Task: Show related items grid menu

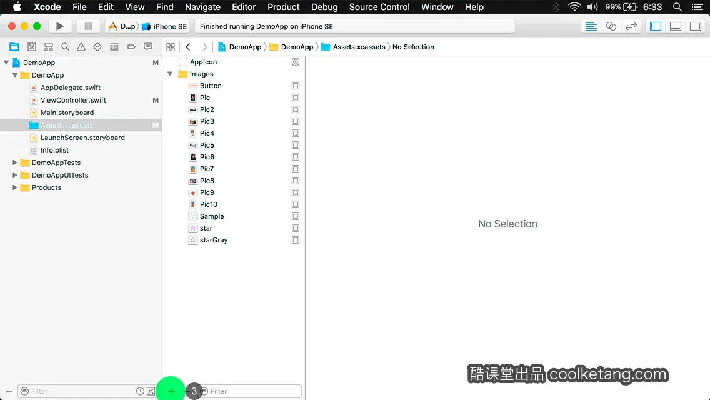Action: click(171, 47)
